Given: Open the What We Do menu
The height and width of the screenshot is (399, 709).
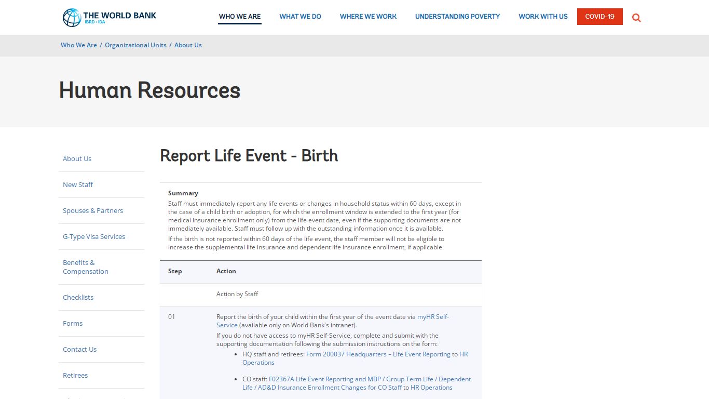Looking at the screenshot, I should tap(300, 17).
